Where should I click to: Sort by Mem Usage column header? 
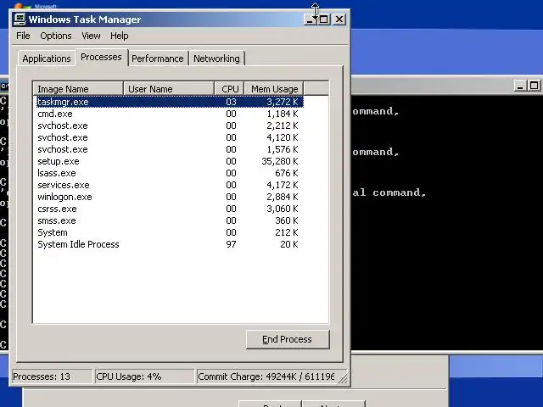coord(274,89)
